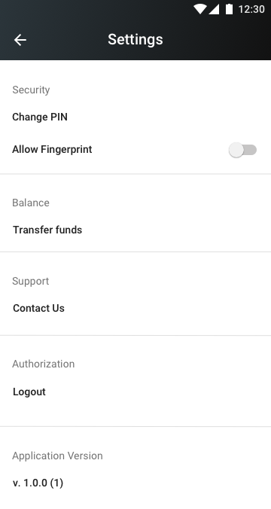The height and width of the screenshot is (509, 271).
Task: Tap the battery status icon
Action: tap(229, 9)
